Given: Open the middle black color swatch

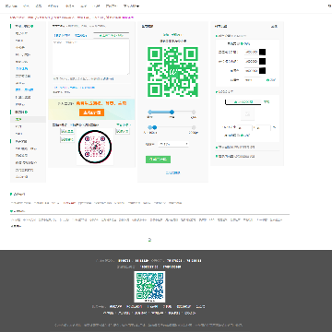Looking at the screenshot, I should tap(262, 61).
